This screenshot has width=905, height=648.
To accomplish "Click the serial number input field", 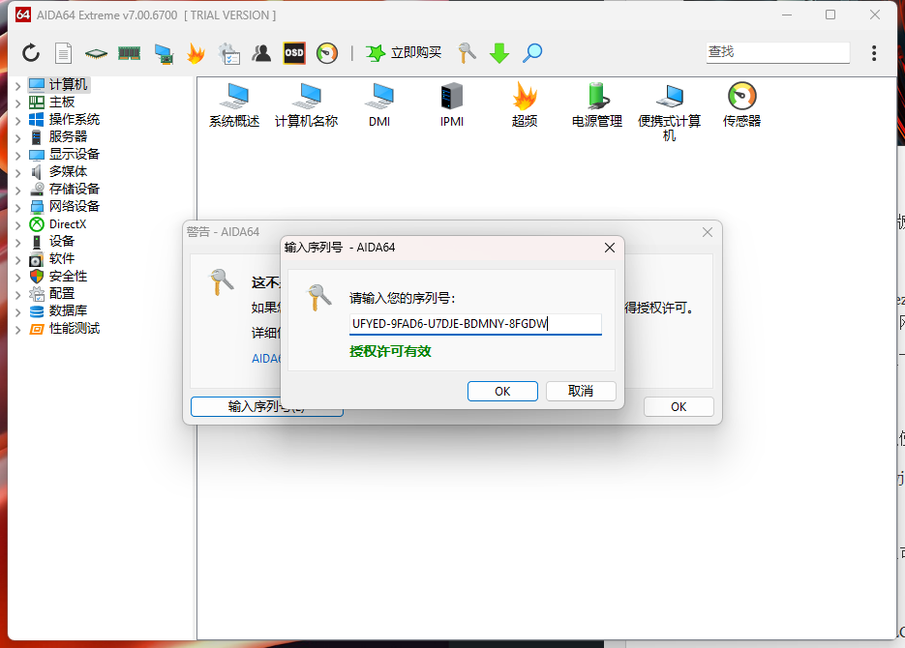I will (475, 324).
